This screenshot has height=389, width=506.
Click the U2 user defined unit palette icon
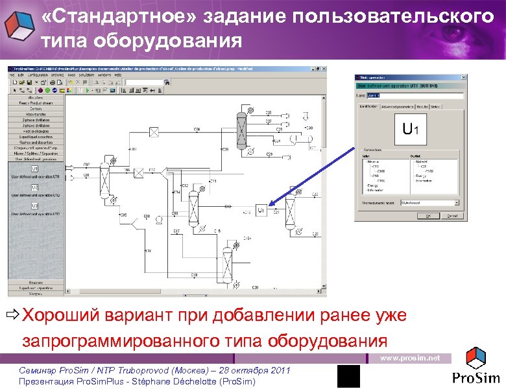point(35,187)
